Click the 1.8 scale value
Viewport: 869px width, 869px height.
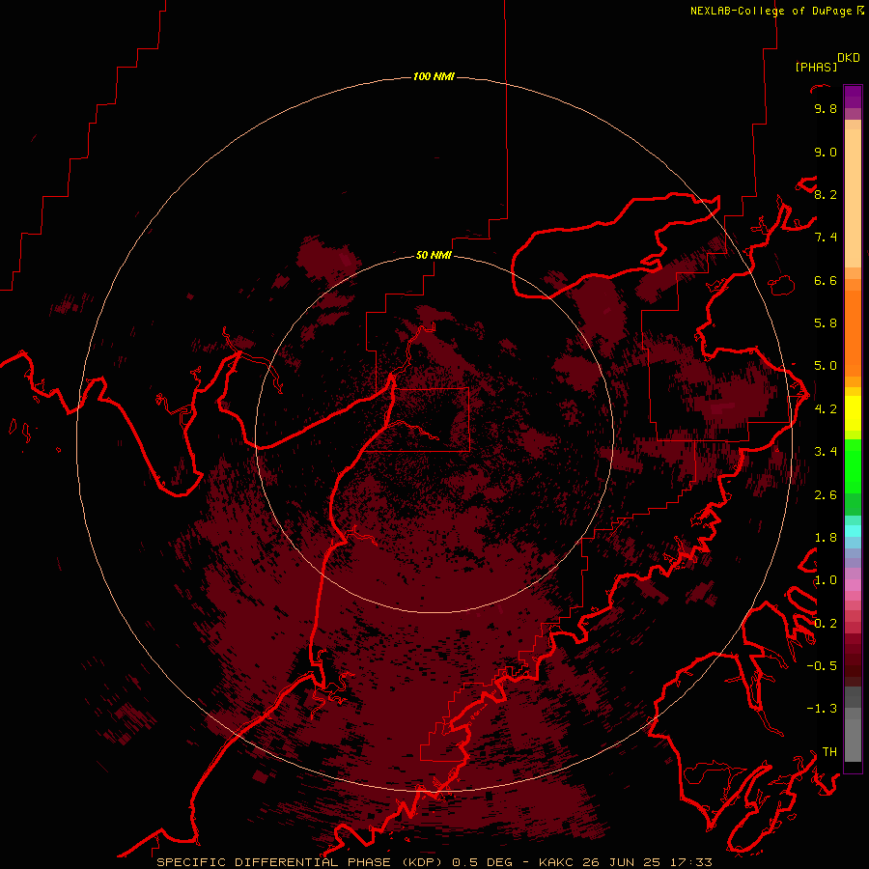click(826, 538)
